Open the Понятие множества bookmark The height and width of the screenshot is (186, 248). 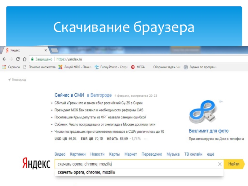[40, 67]
